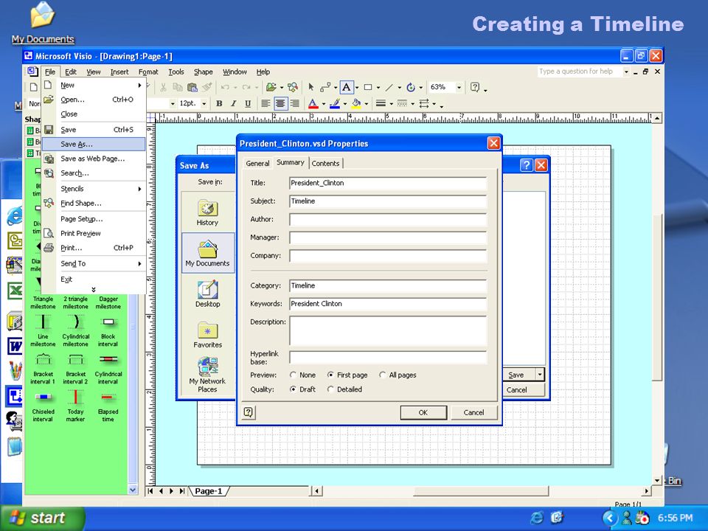Click the Cut scissors icon

click(x=164, y=87)
